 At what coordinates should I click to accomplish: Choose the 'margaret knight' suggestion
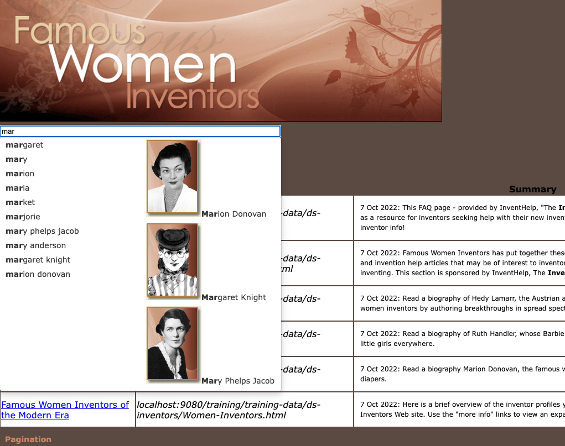tap(38, 260)
